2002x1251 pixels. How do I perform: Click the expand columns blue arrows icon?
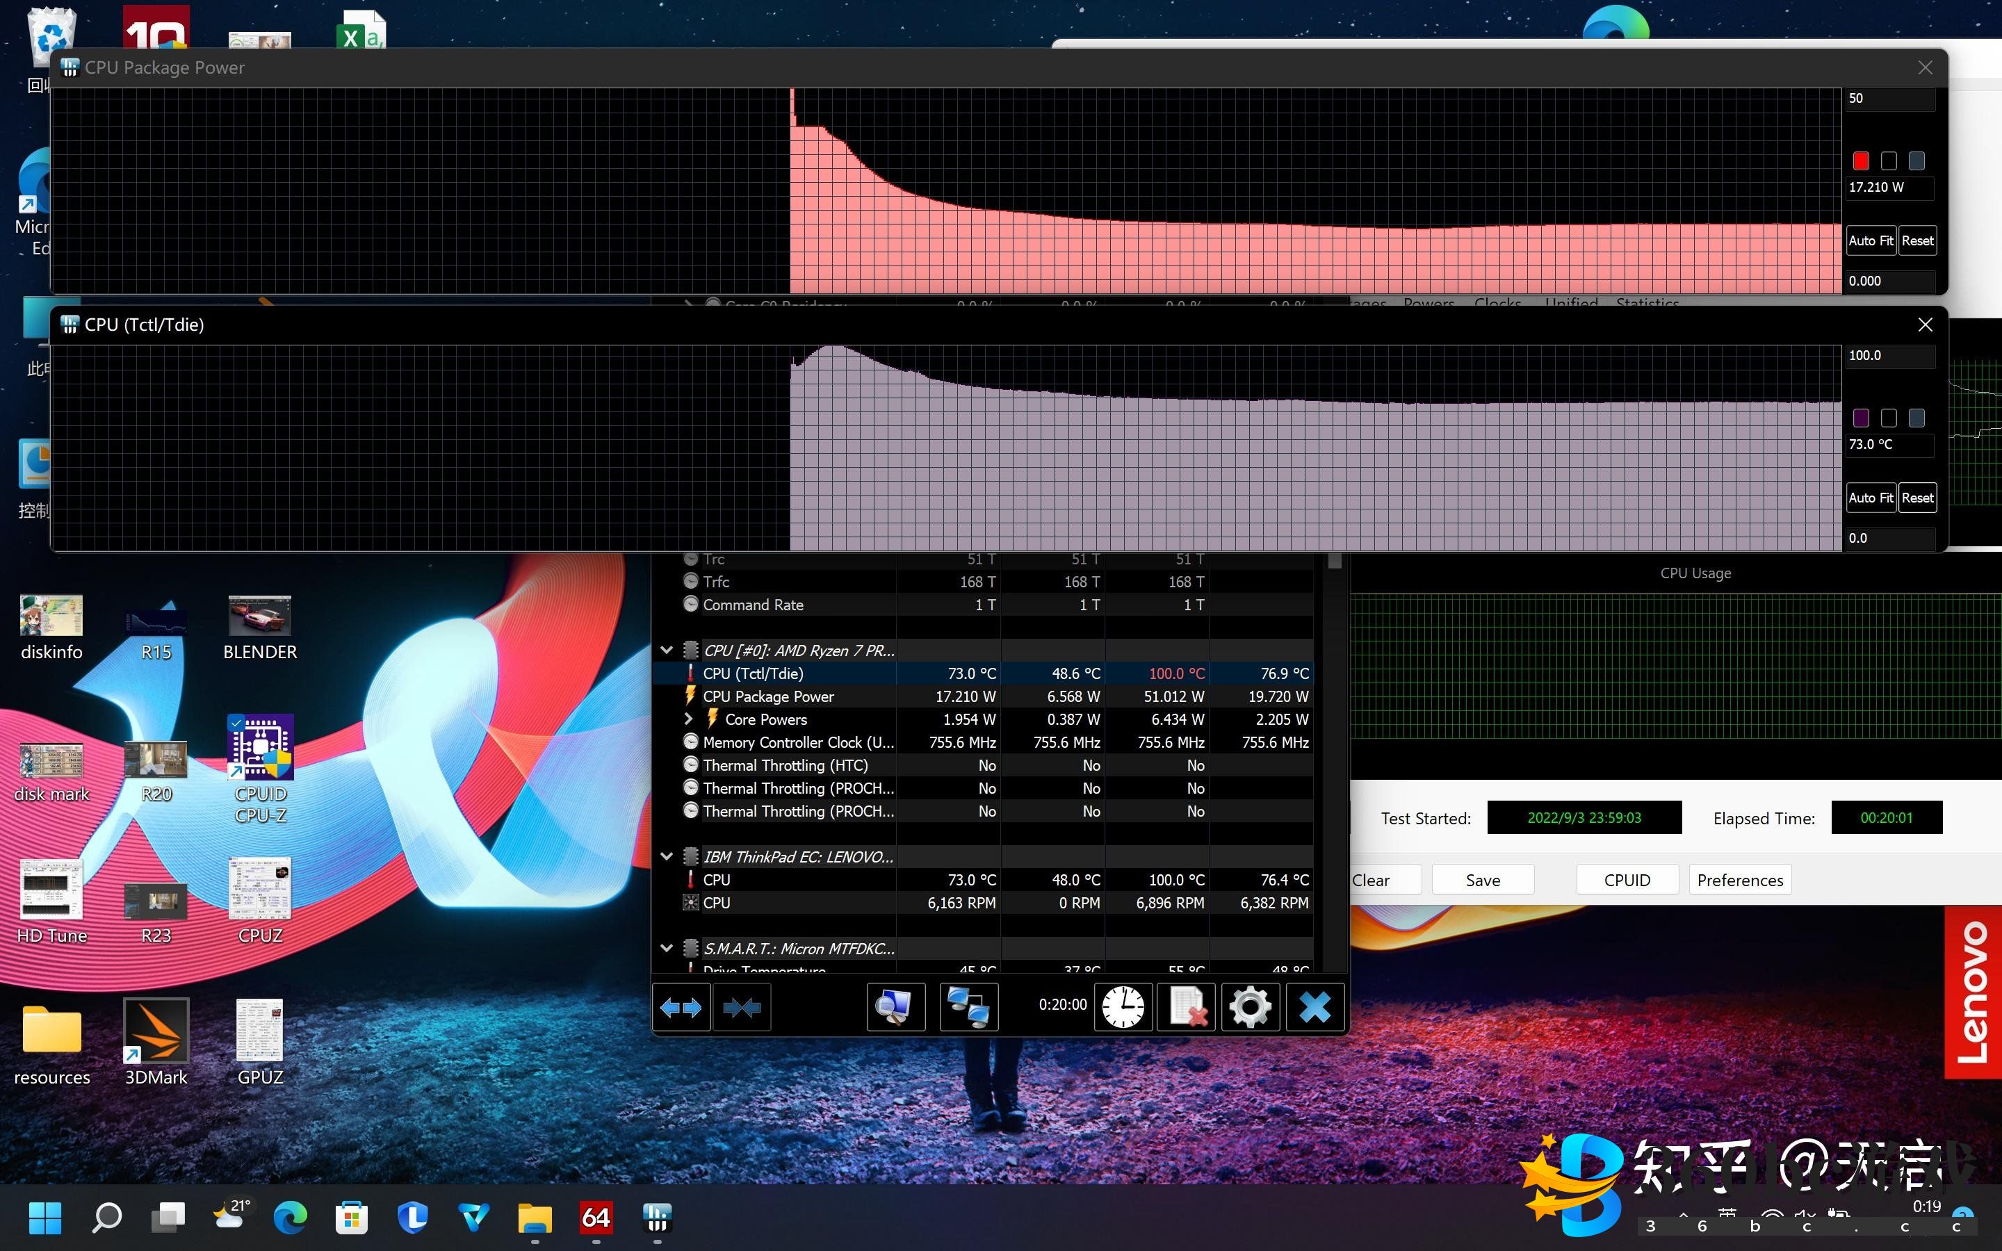click(x=681, y=1007)
